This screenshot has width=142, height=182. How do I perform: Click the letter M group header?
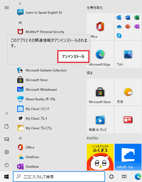20,23
